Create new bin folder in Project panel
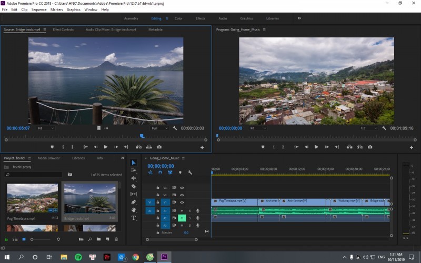This screenshot has width=421, height=263. click(98, 239)
